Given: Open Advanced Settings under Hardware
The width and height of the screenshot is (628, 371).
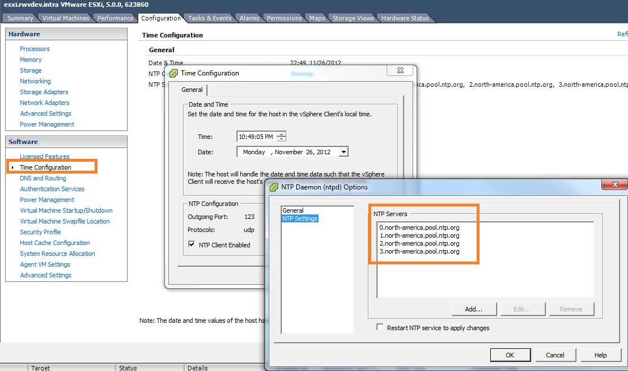Looking at the screenshot, I should click(46, 114).
